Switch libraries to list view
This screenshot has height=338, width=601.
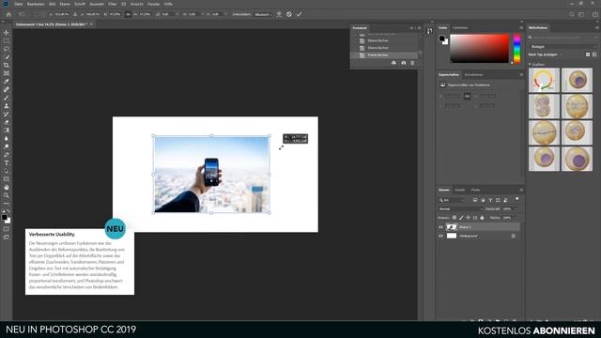(x=594, y=54)
